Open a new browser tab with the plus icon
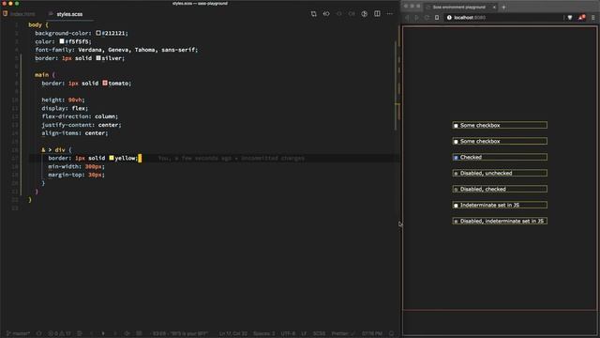Screen dimensions: 600x338 (x=503, y=7)
